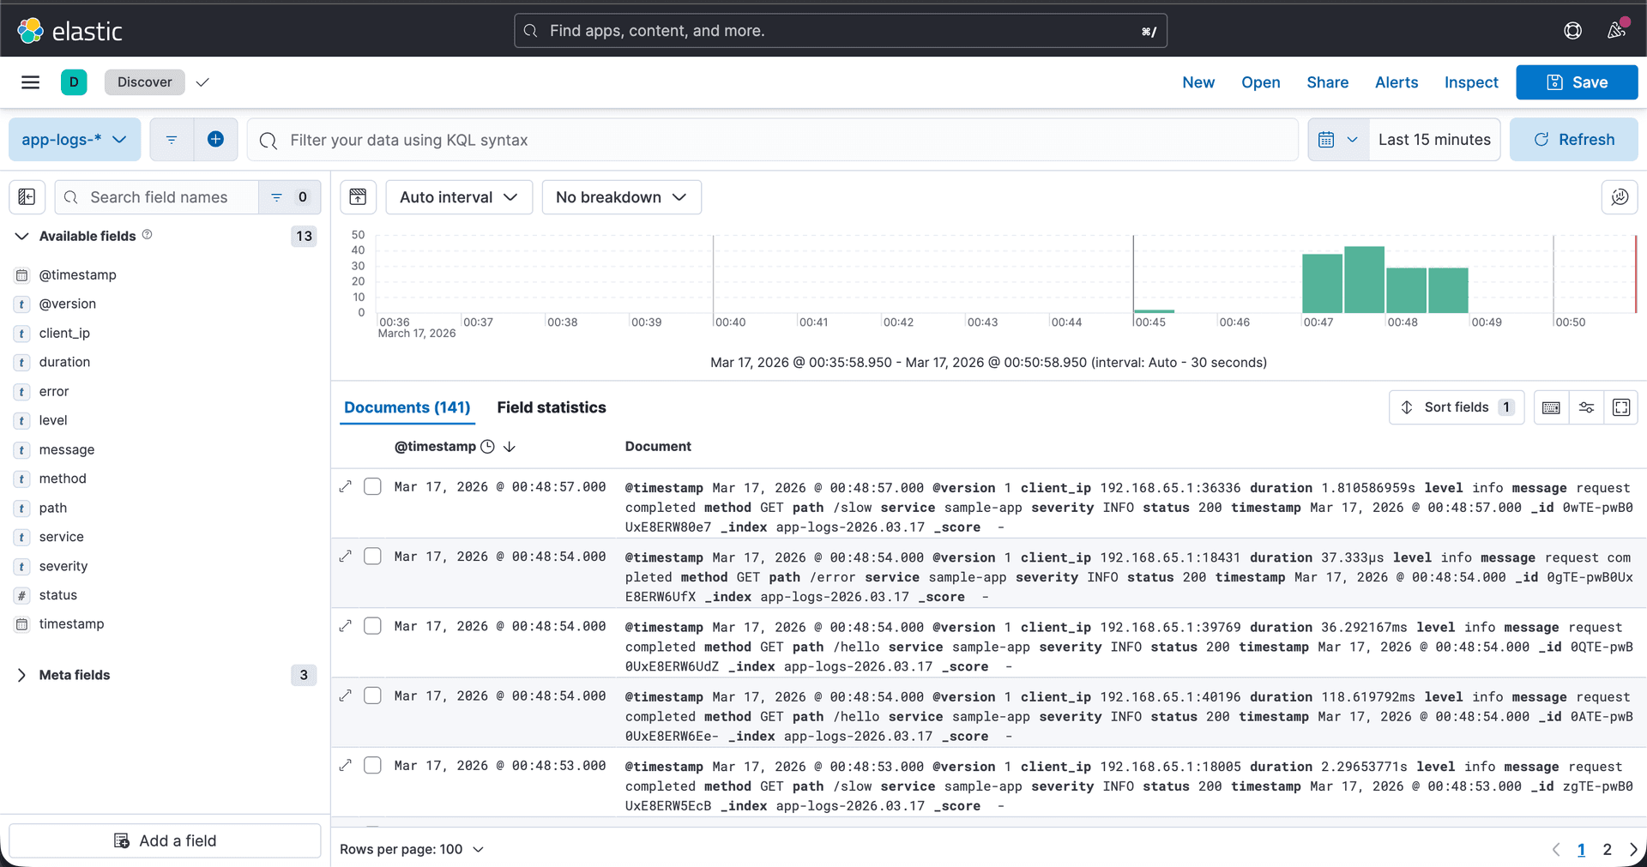This screenshot has width=1647, height=867.
Task: Enter fullscreen for documents table
Action: click(1621, 407)
